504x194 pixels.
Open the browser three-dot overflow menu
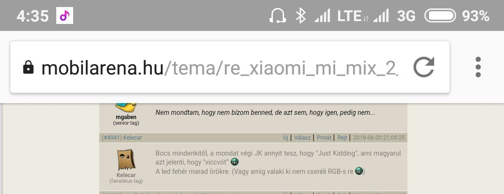tap(478, 67)
